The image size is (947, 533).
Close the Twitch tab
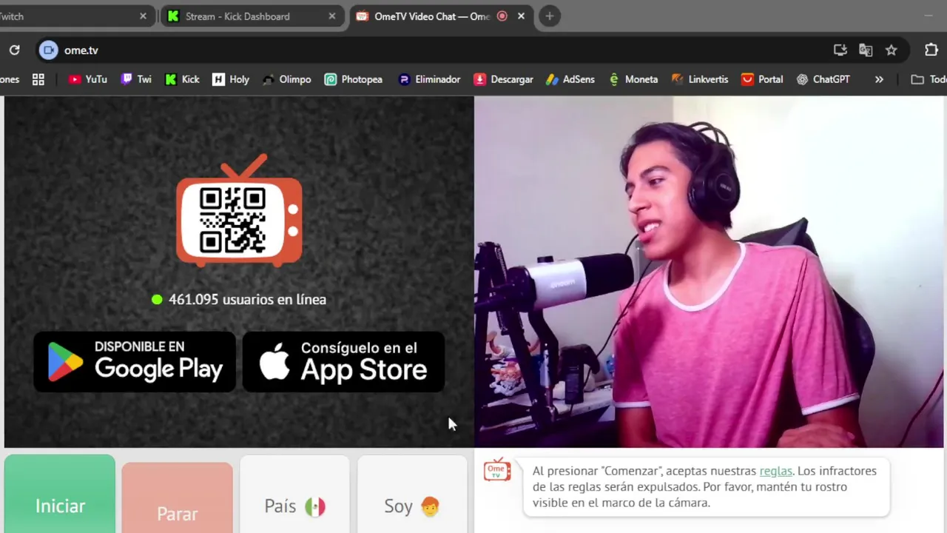click(x=143, y=16)
